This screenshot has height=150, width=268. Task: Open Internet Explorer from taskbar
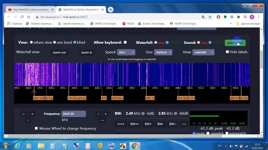tap(18, 146)
